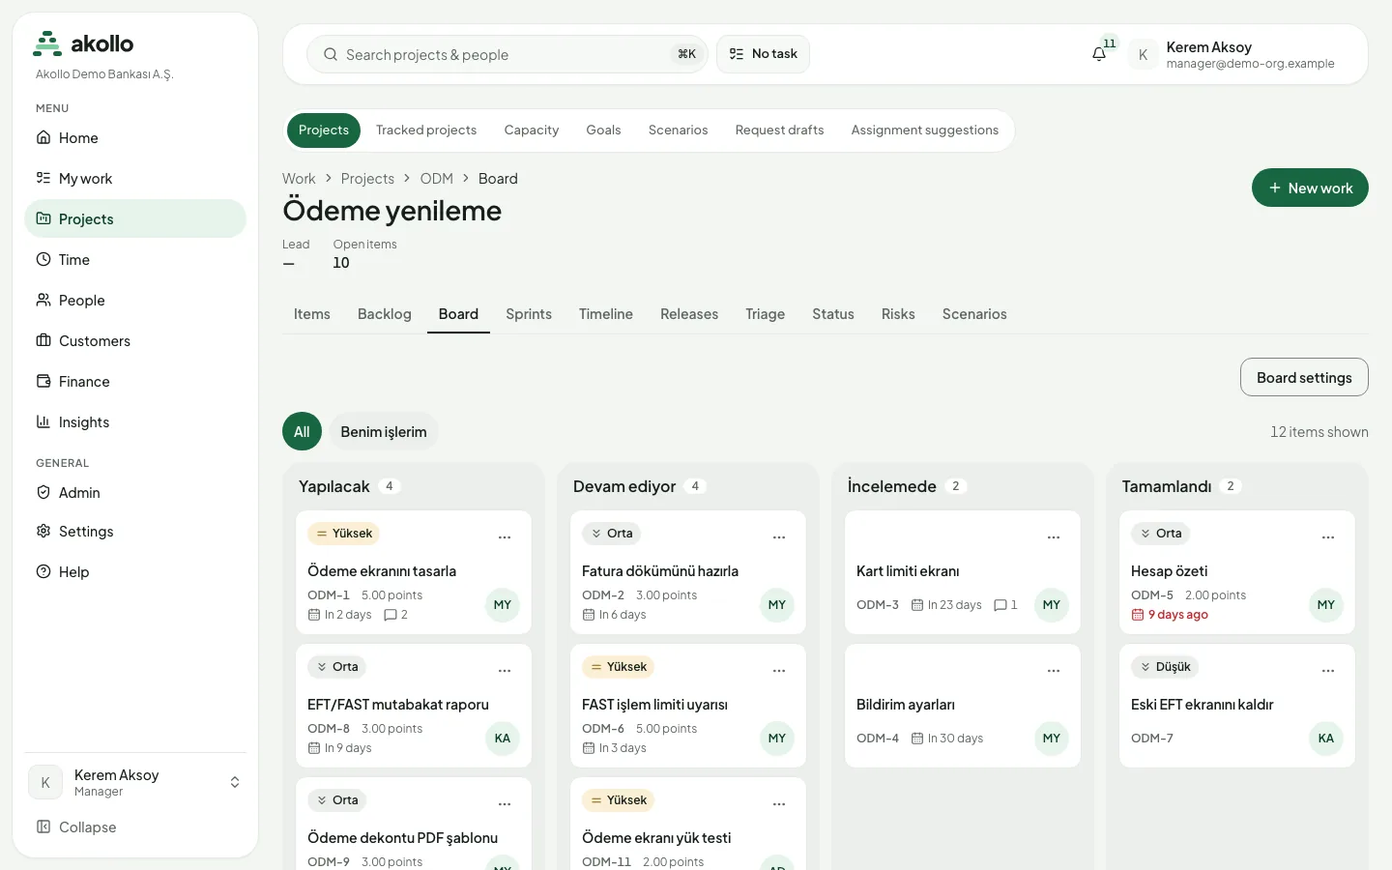Viewport: 1392px width, 870px height.
Task: Switch to the Sprints tab
Action: point(529,314)
